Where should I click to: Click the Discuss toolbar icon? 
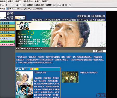pyautogui.click(x=70, y=5)
